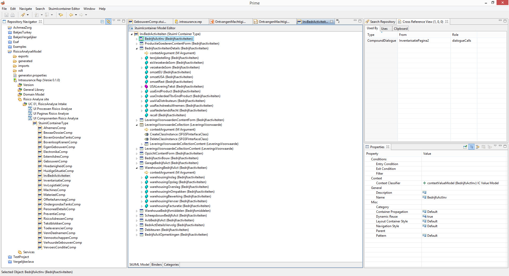This screenshot has width=509, height=276.
Task: Toggle Link with Editor in Repository Navigator
Action: pos(108,22)
